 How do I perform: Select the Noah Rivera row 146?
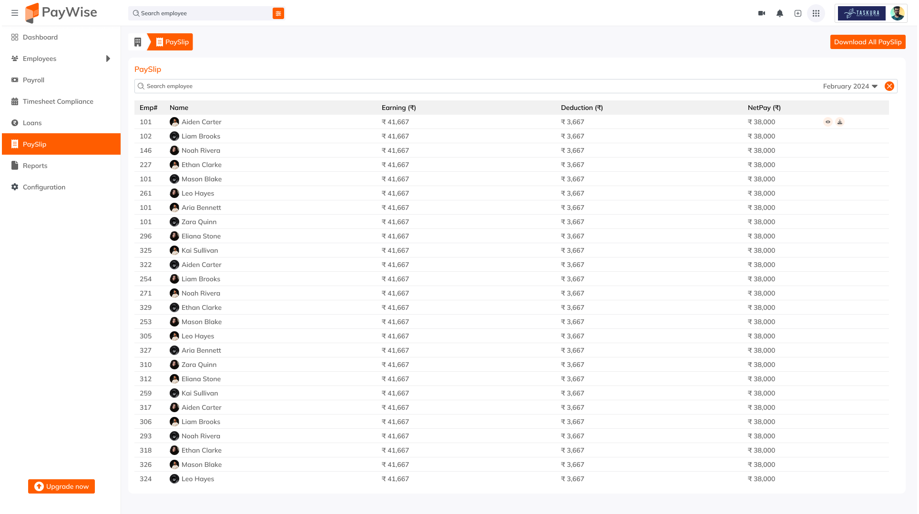(201, 150)
